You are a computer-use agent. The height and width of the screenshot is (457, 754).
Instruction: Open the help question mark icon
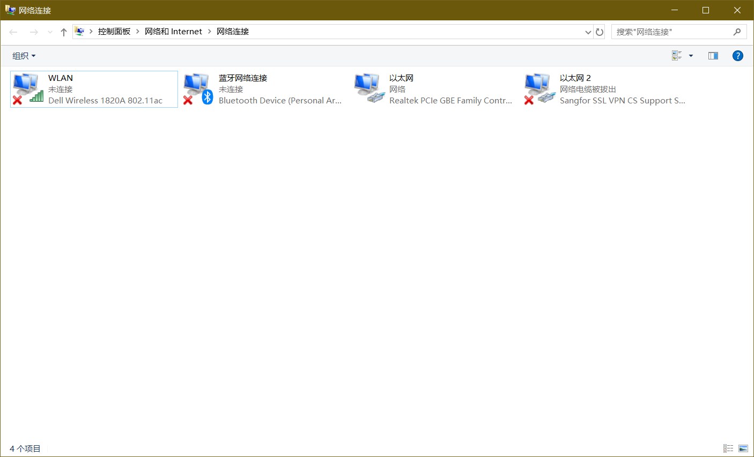tap(737, 56)
